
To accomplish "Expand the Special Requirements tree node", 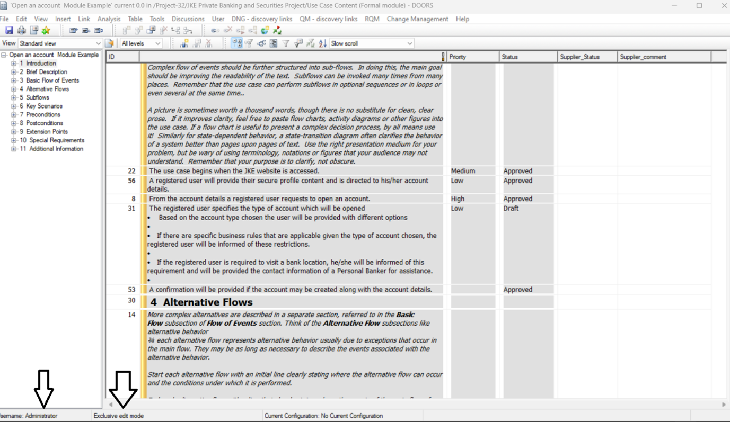I will [14, 140].
